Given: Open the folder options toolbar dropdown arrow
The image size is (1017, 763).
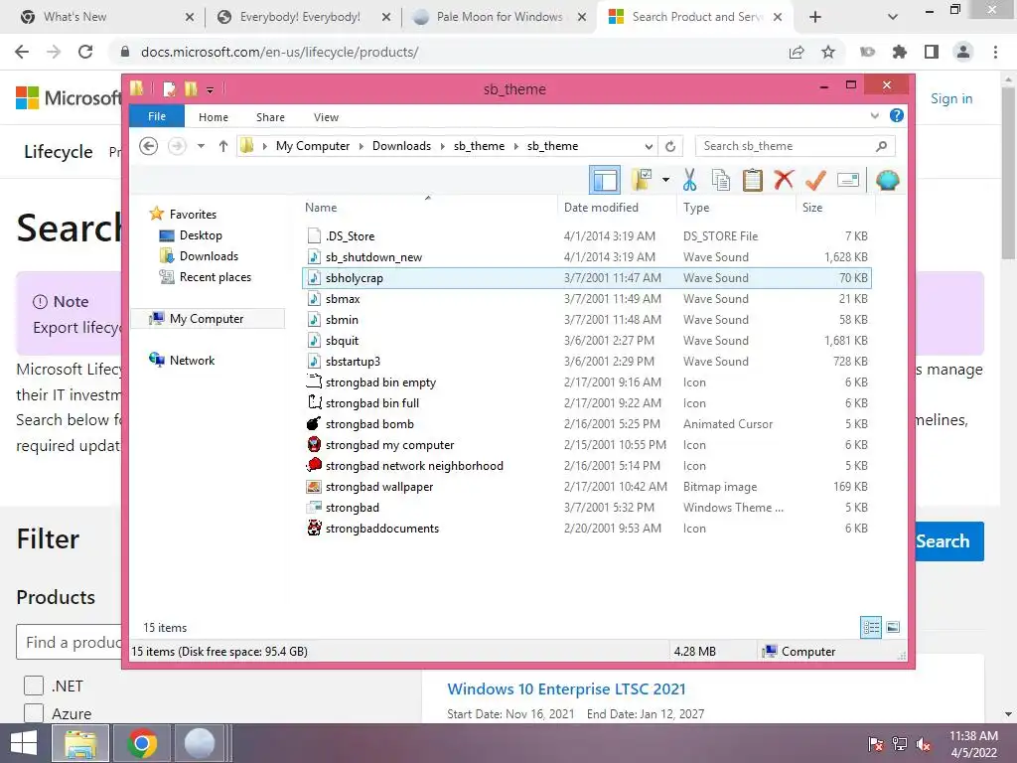Looking at the screenshot, I should 665,180.
